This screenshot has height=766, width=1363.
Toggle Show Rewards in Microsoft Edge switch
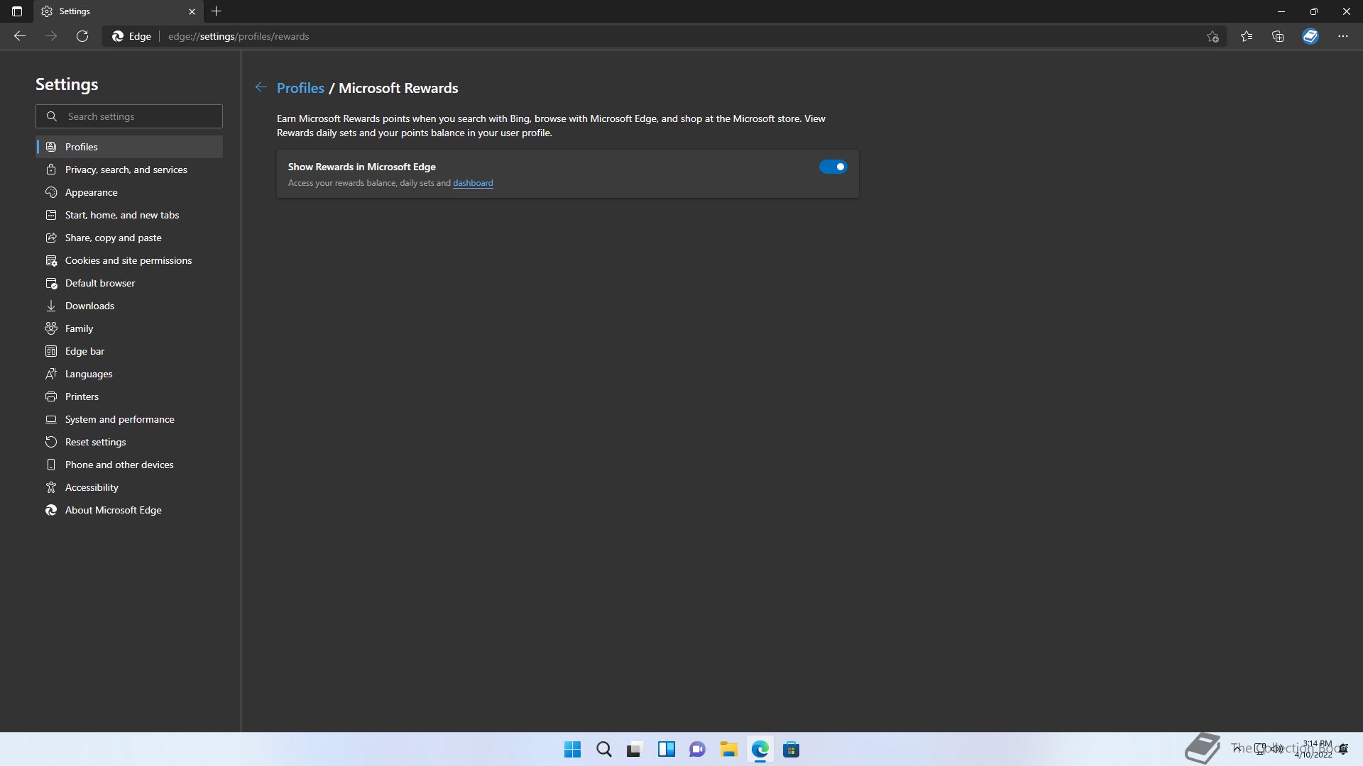(833, 167)
